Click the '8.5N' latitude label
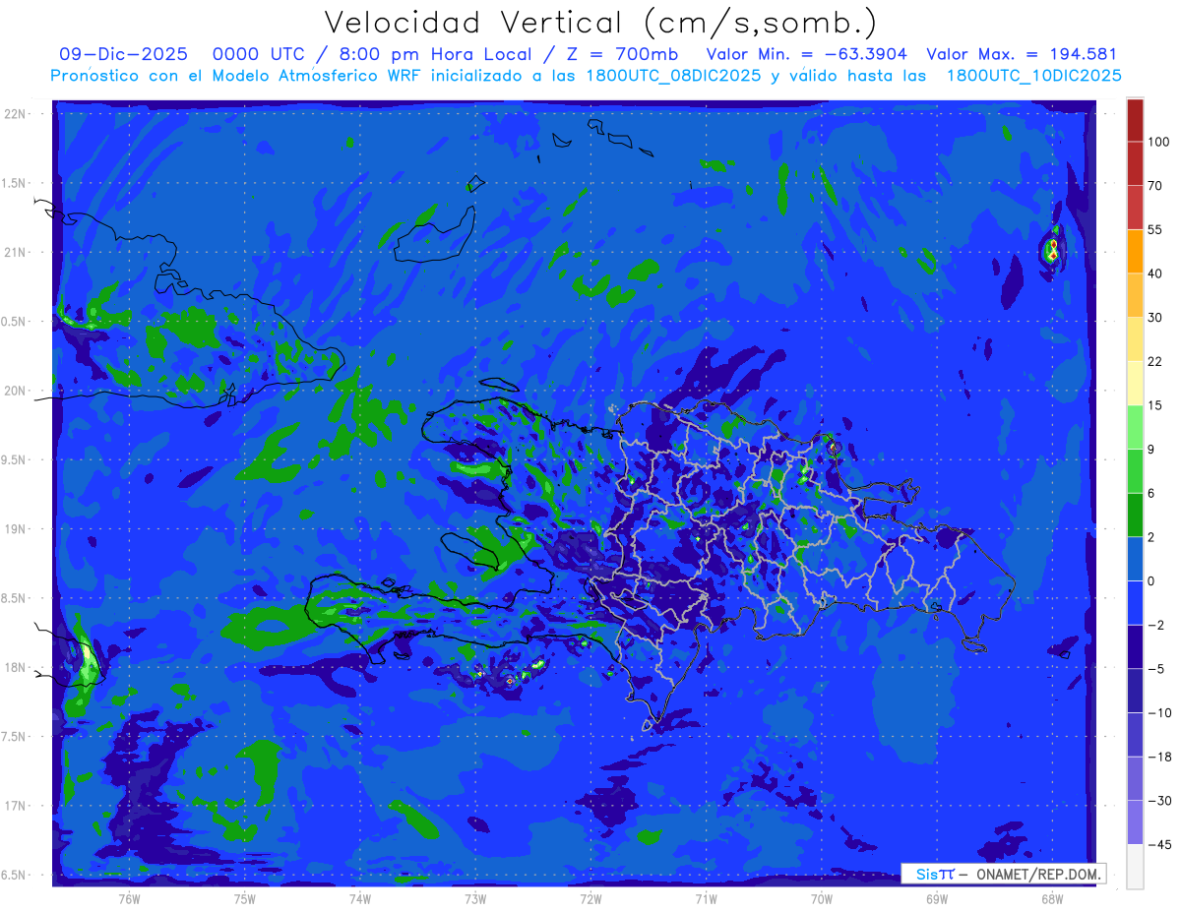1181x912 pixels. click(16, 598)
